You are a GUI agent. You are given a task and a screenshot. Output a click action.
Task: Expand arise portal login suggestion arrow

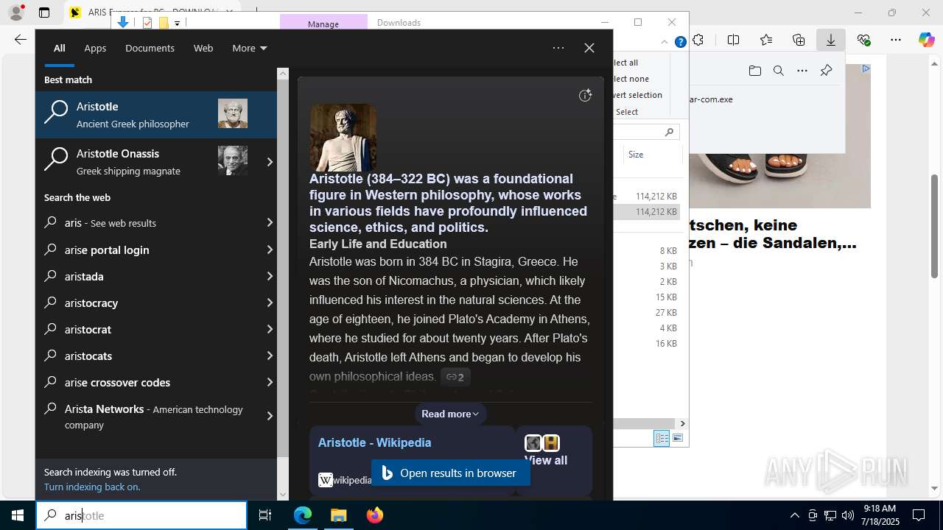click(270, 250)
